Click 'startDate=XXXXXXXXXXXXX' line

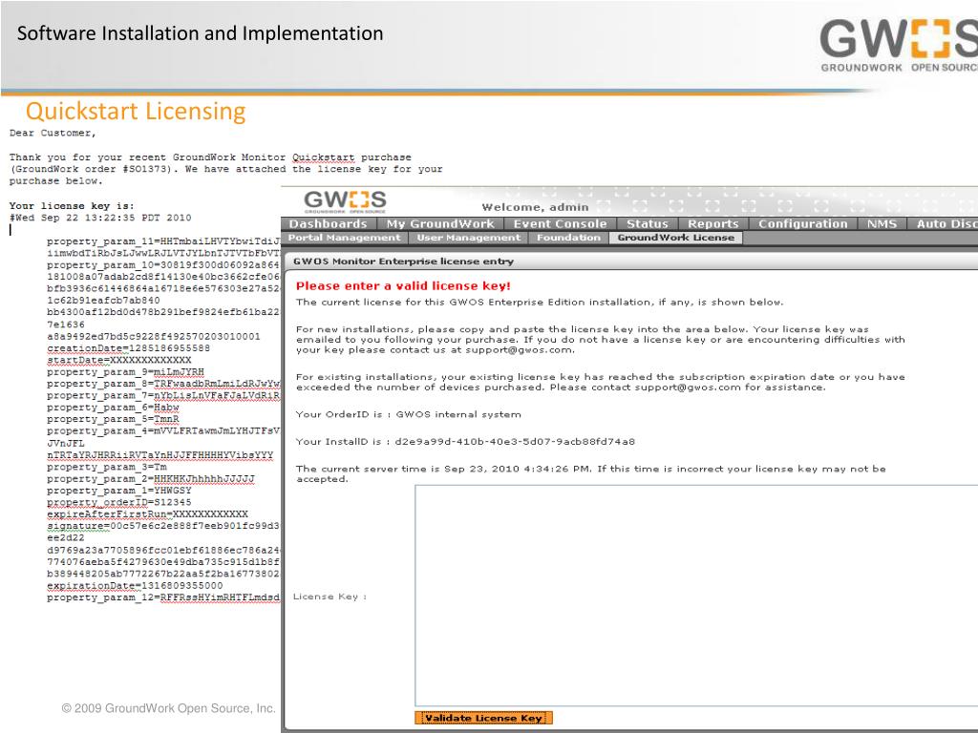click(x=119, y=360)
